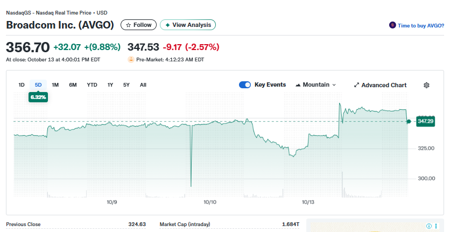Toggle the Key Events switch off
The width and height of the screenshot is (450, 232).
point(245,85)
